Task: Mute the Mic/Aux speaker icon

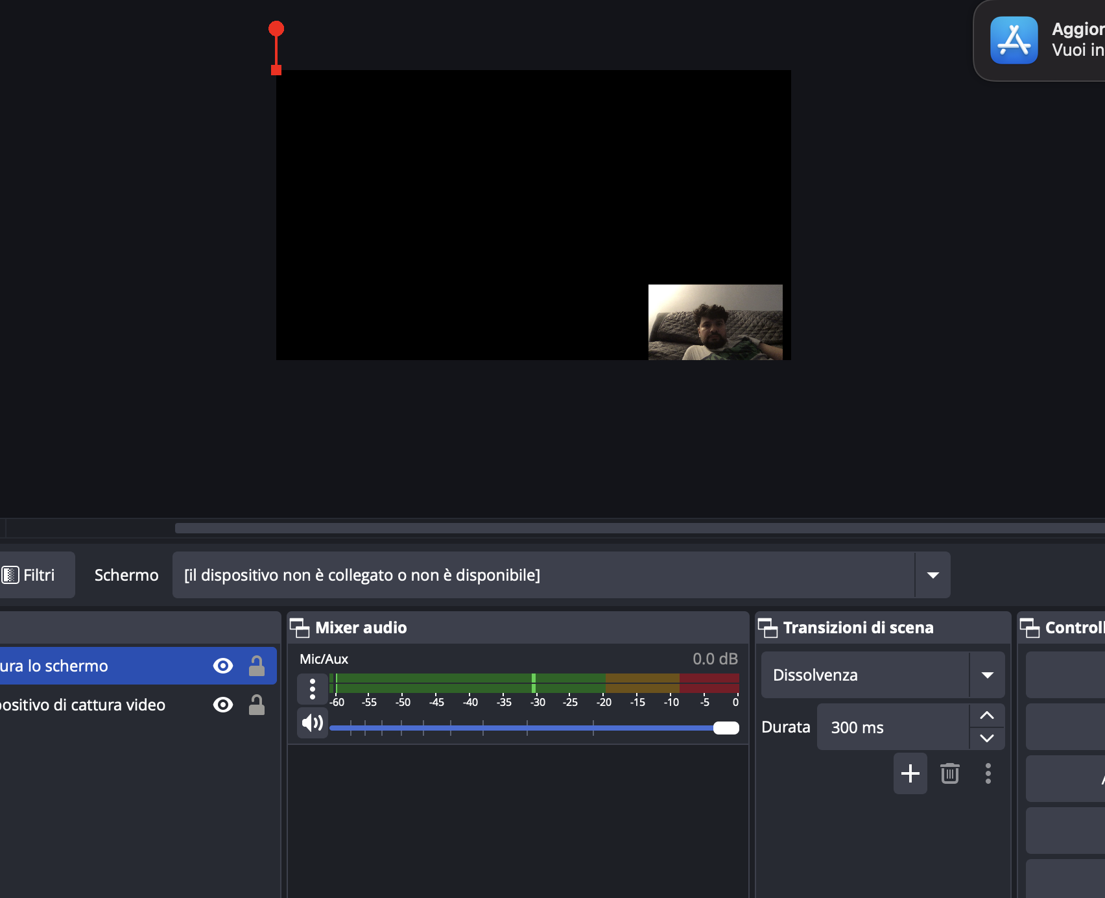Action: pos(313,723)
